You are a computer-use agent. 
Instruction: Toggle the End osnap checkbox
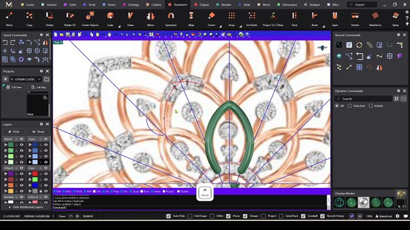coord(54,192)
